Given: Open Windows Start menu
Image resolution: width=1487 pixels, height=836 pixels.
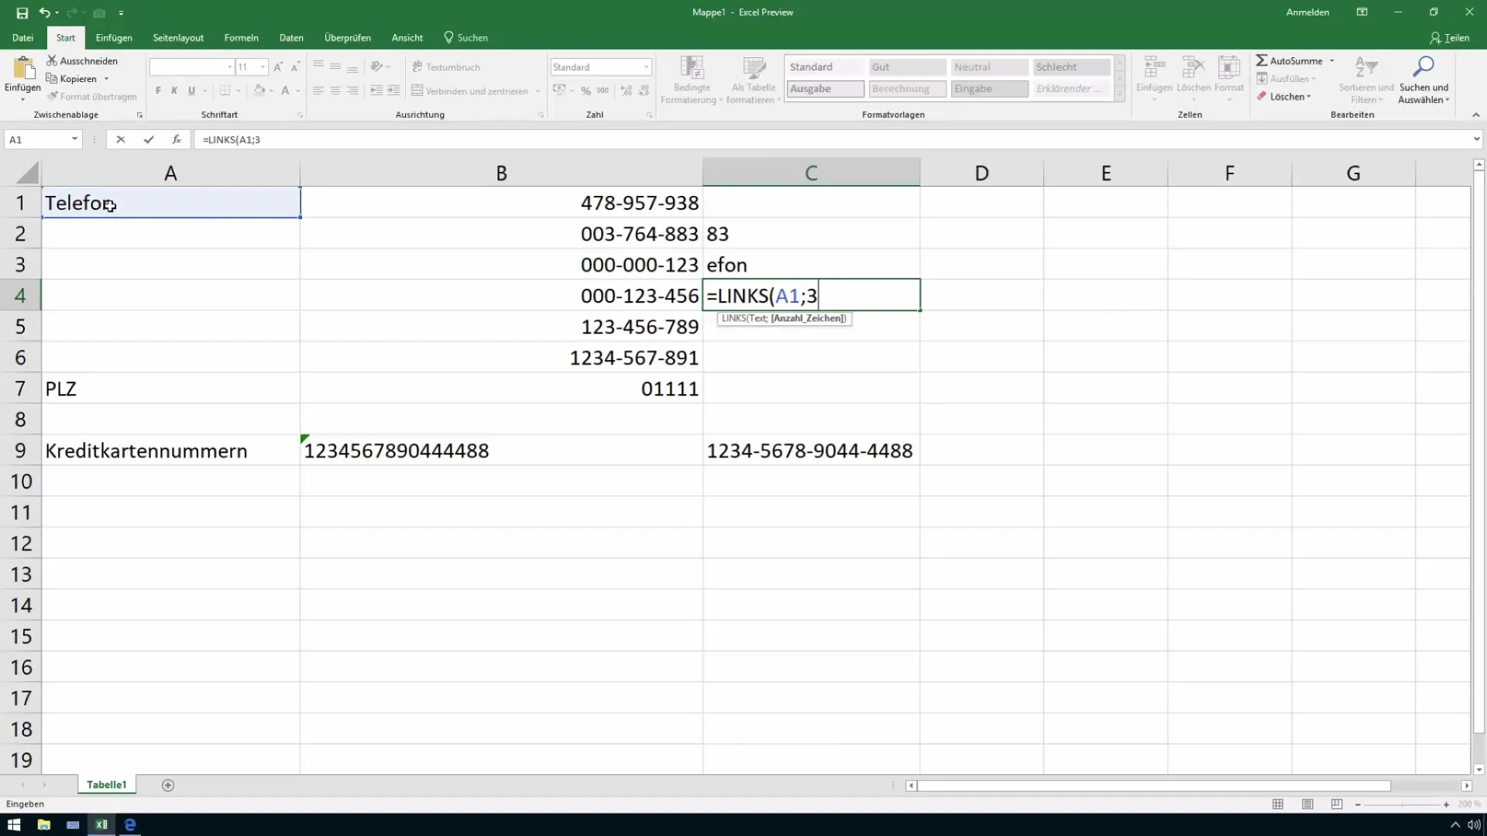Looking at the screenshot, I should tap(14, 824).
